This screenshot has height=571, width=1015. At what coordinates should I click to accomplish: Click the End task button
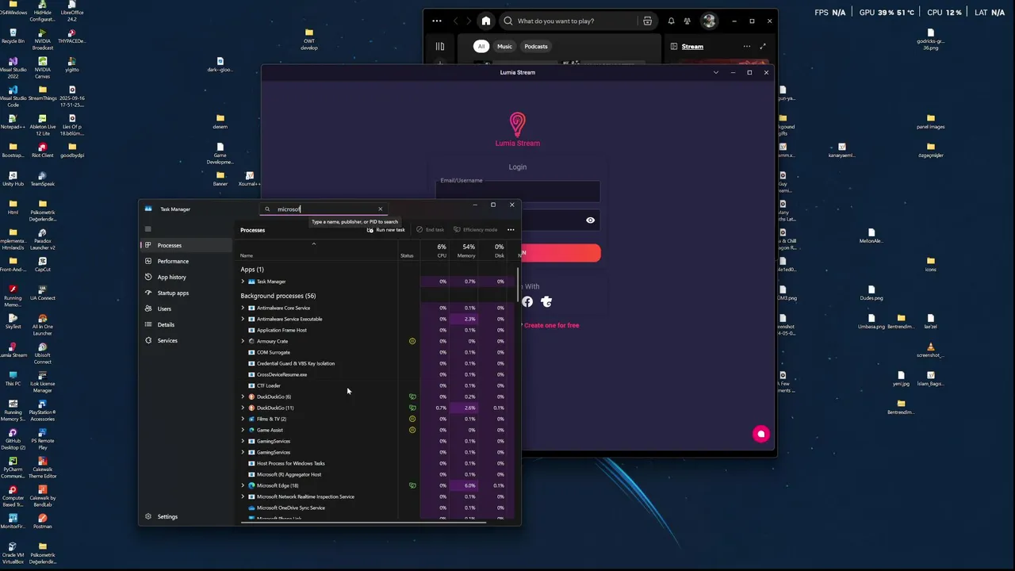[431, 230]
